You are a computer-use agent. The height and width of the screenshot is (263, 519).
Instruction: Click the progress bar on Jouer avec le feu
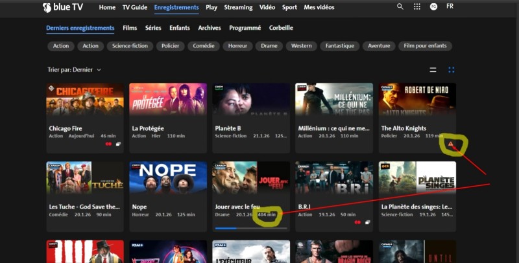tap(250, 228)
